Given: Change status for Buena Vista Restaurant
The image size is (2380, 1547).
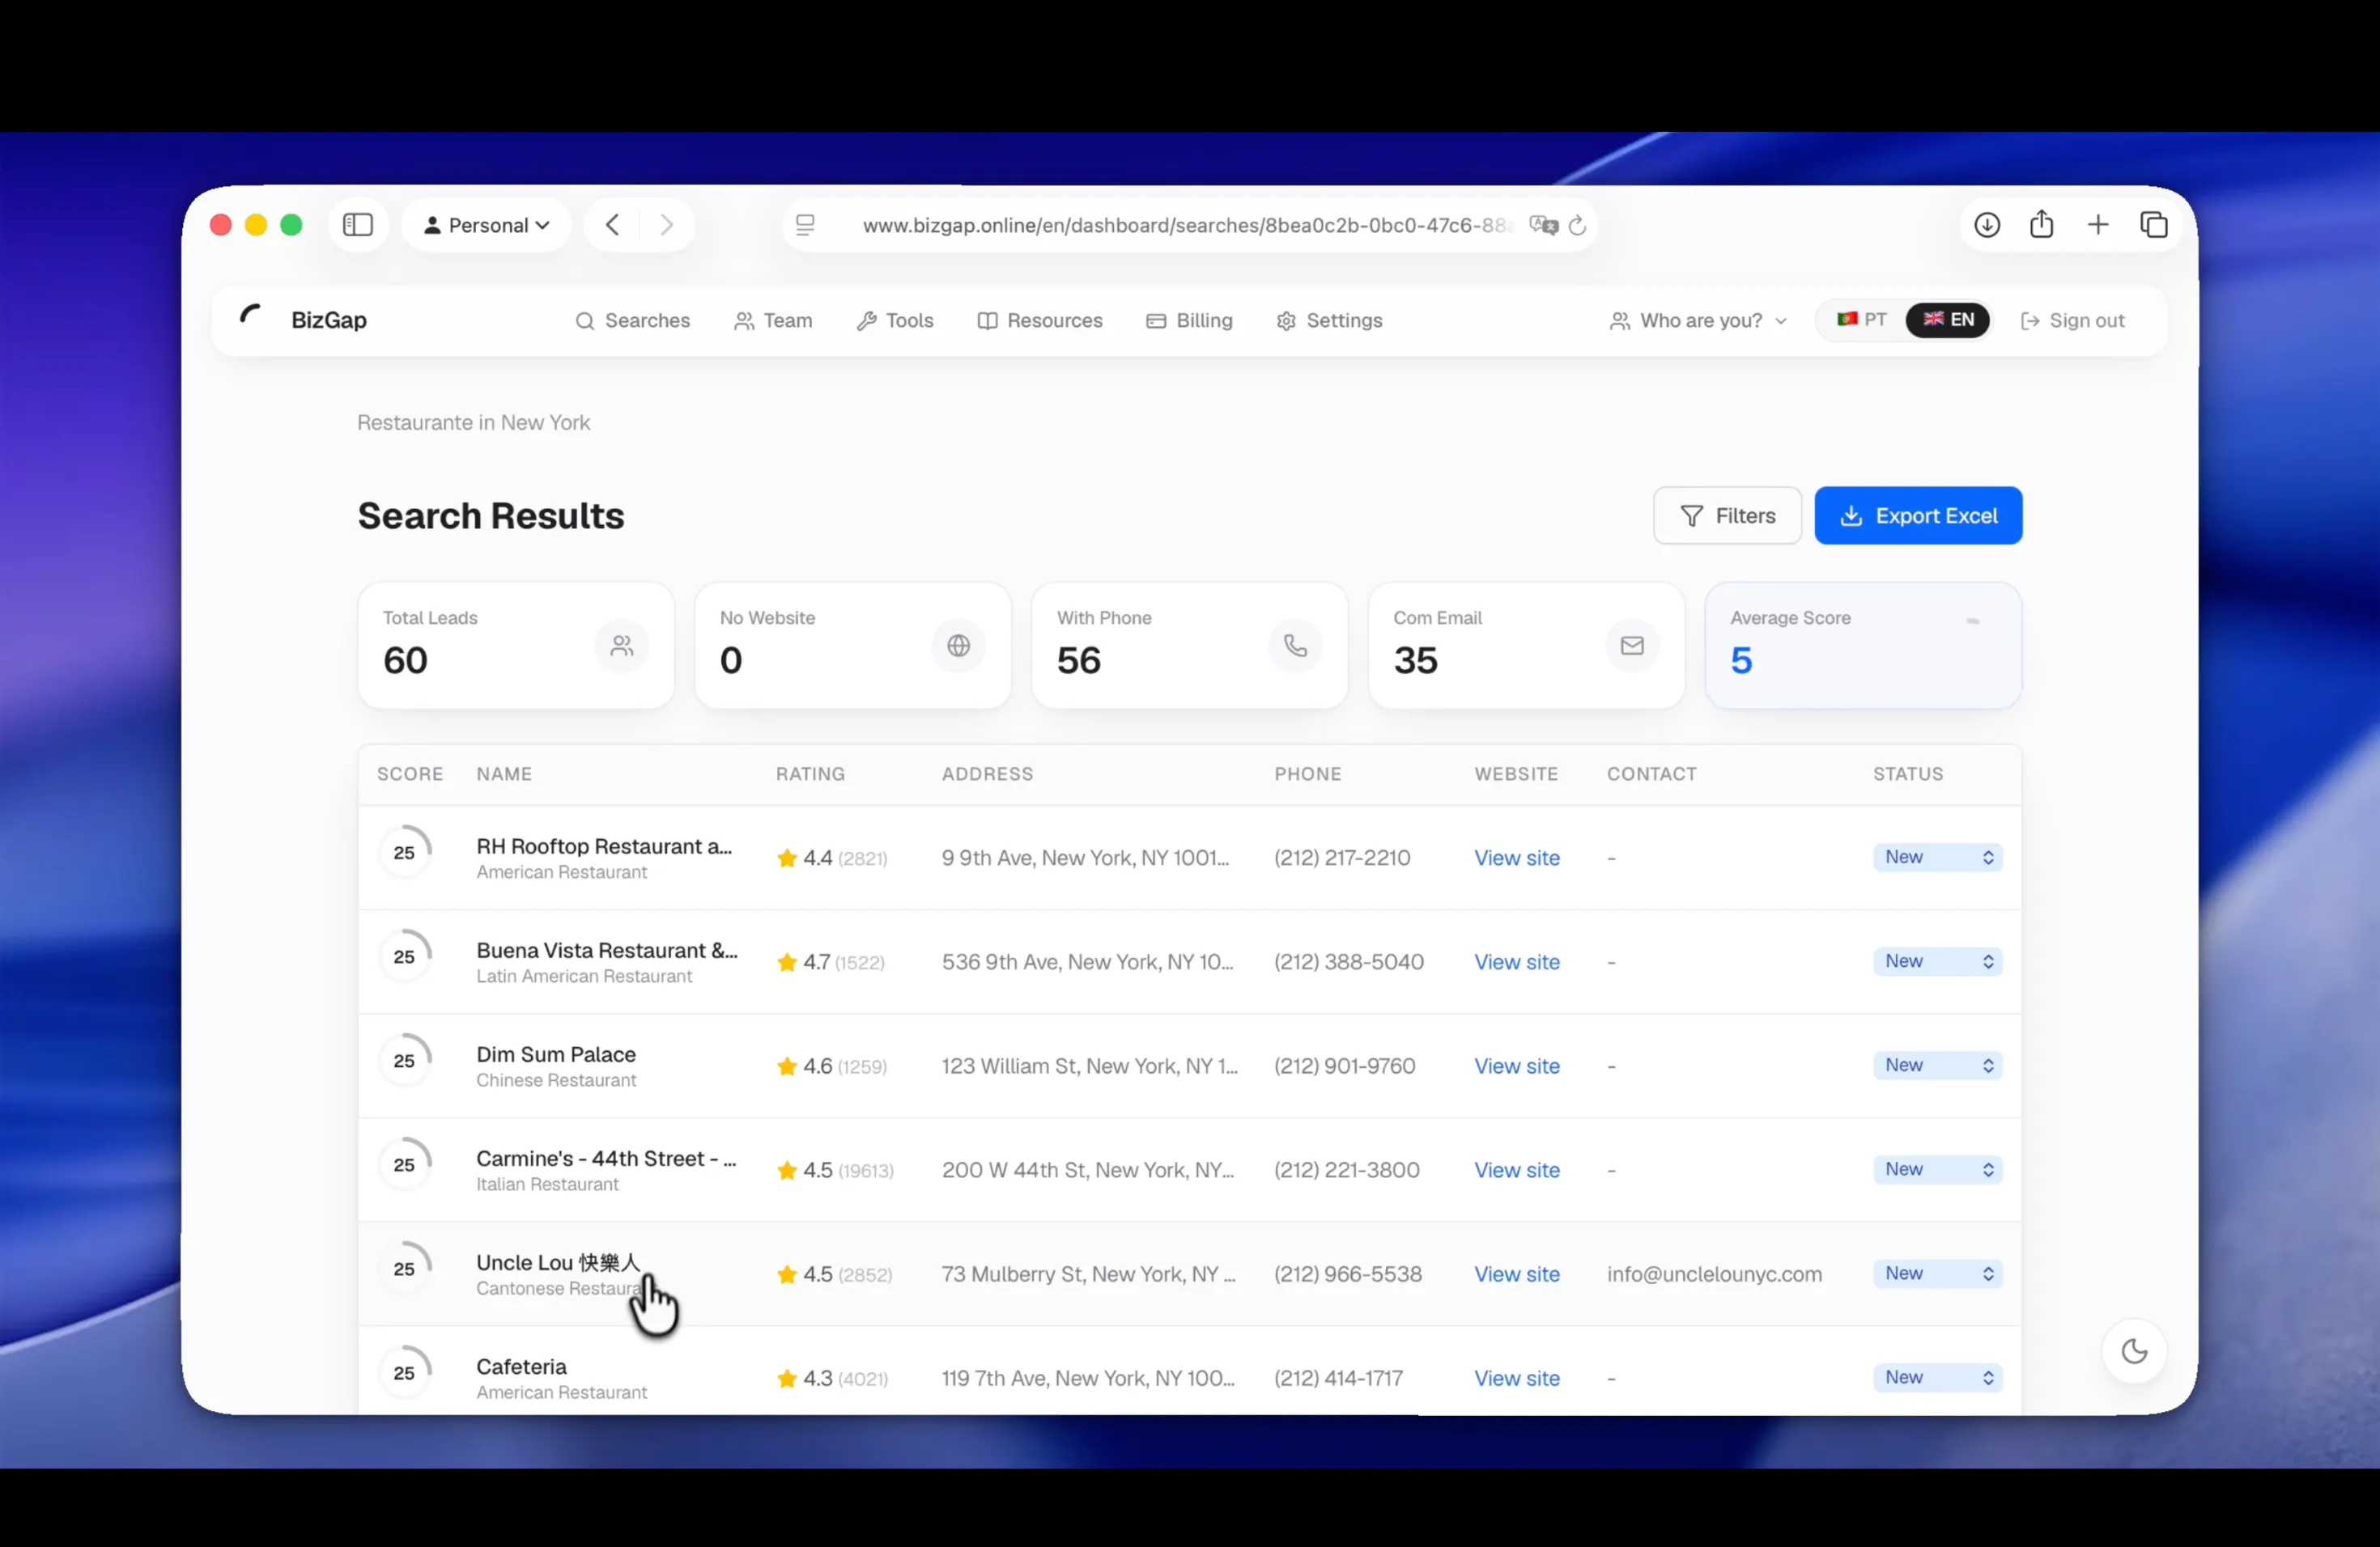Looking at the screenshot, I should (1937, 961).
